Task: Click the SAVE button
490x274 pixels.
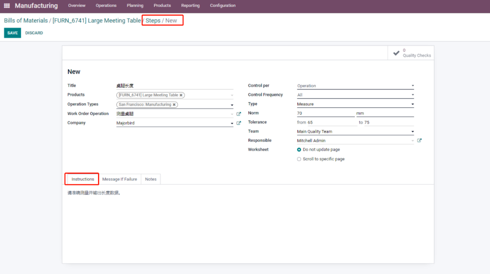Action: (12, 33)
